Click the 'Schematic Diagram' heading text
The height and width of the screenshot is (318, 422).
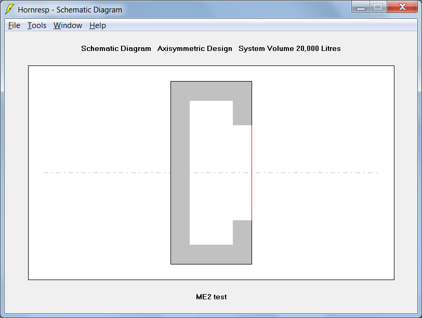(116, 48)
